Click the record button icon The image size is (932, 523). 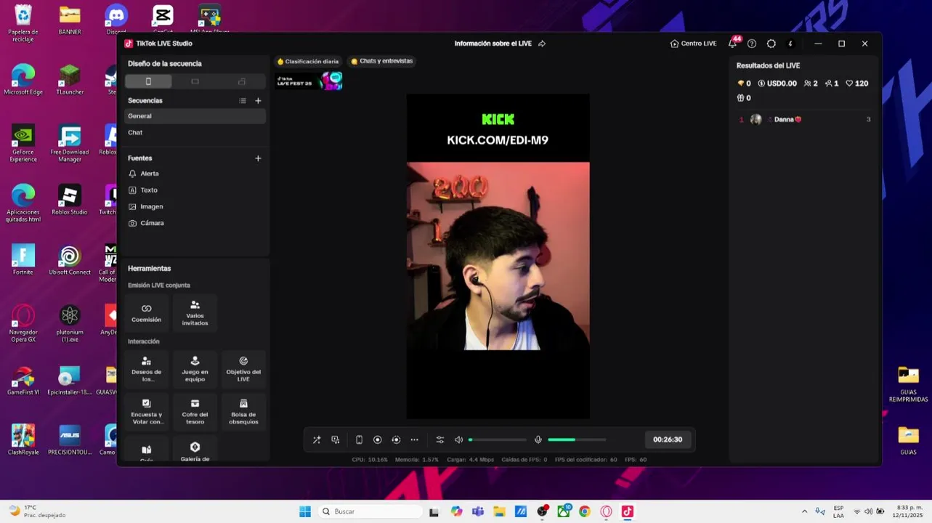tap(378, 439)
